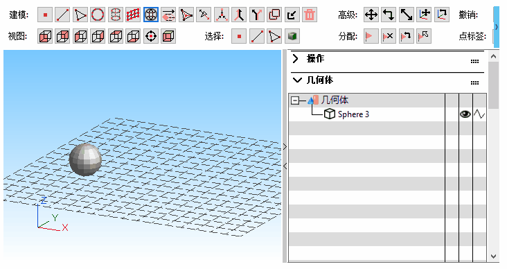Select the create cylinder modeling tool
The image size is (507, 269).
click(x=116, y=15)
